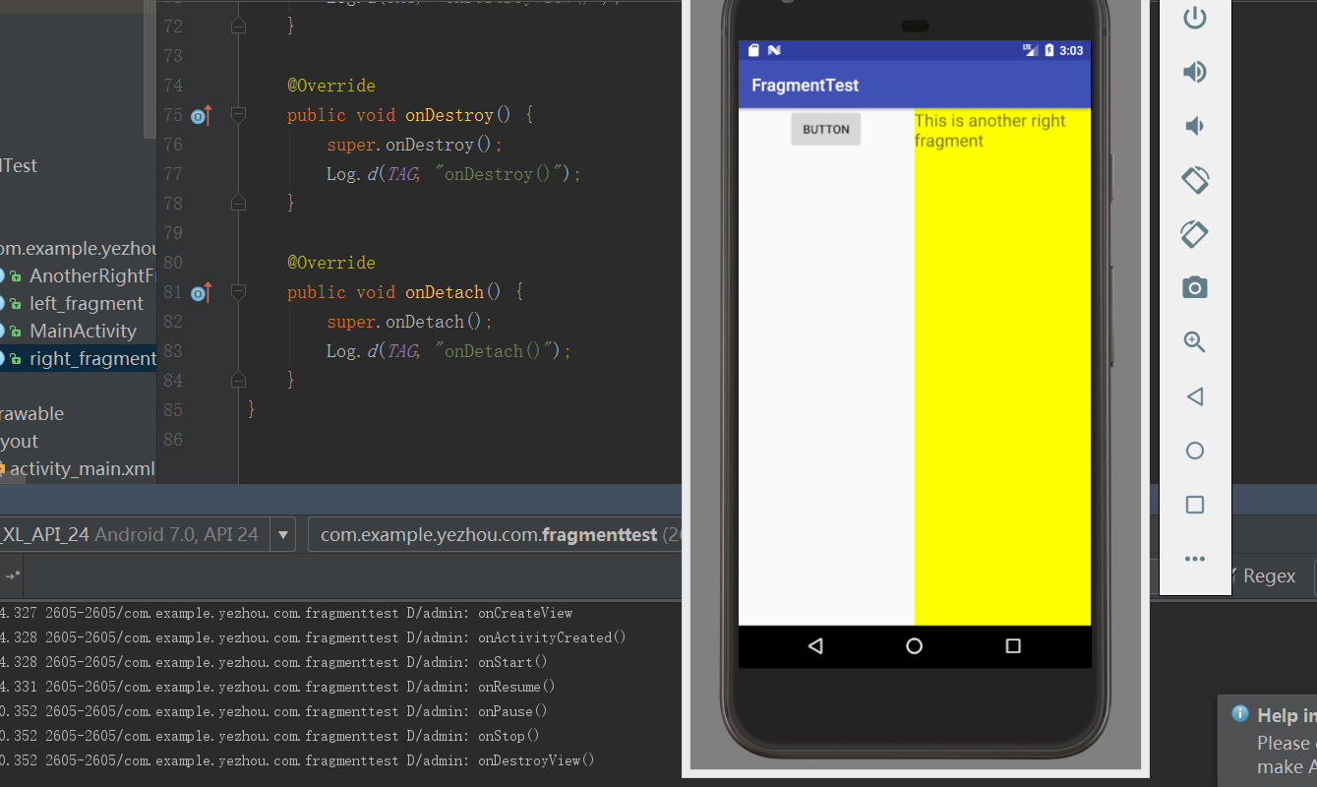
Task: Tap 'This is another right fragment' text
Action: (x=989, y=131)
